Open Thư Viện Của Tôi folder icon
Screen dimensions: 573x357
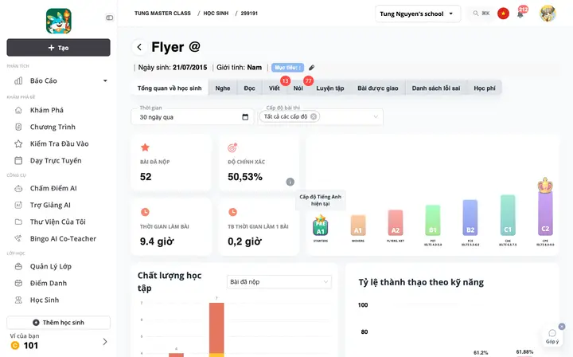tap(18, 222)
